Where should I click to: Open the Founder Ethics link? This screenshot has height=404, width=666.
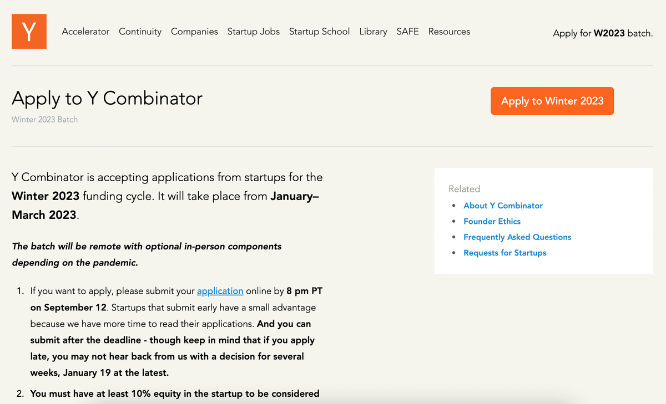[492, 221]
